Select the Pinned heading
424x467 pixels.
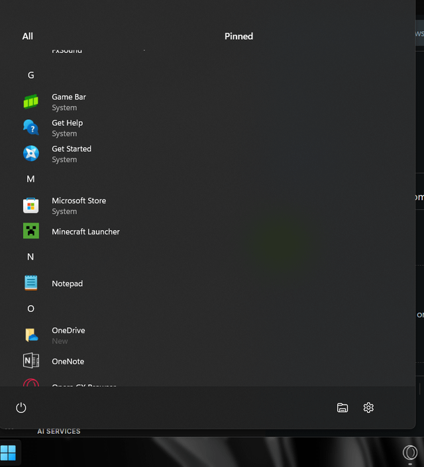[x=238, y=36]
